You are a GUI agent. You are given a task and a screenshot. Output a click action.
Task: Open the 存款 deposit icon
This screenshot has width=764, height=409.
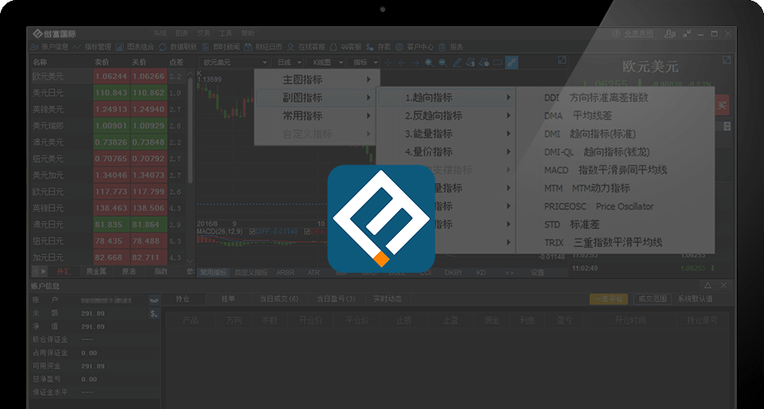click(370, 47)
